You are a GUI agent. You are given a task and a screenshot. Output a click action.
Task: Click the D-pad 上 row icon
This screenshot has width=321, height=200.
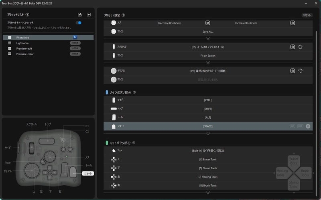[x=114, y=159]
